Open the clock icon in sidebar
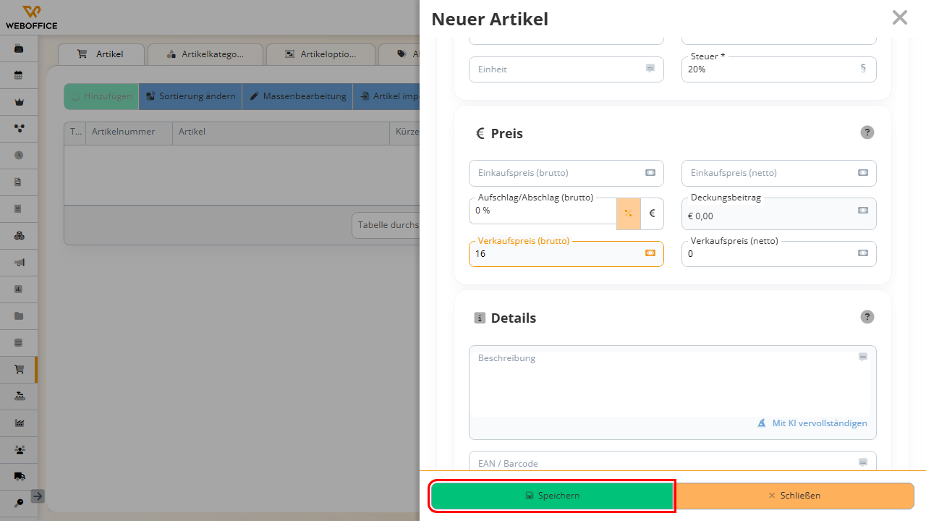The image size is (926, 521). (19, 155)
